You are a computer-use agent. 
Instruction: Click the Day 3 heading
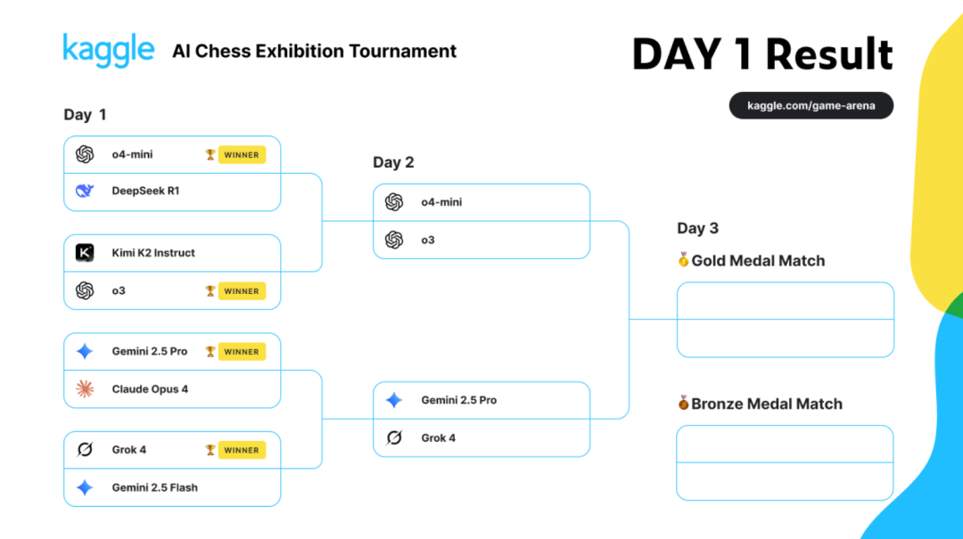[x=697, y=228]
